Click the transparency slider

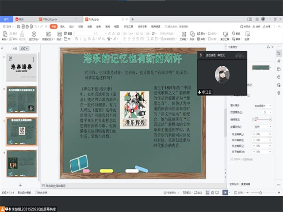coord(262,119)
